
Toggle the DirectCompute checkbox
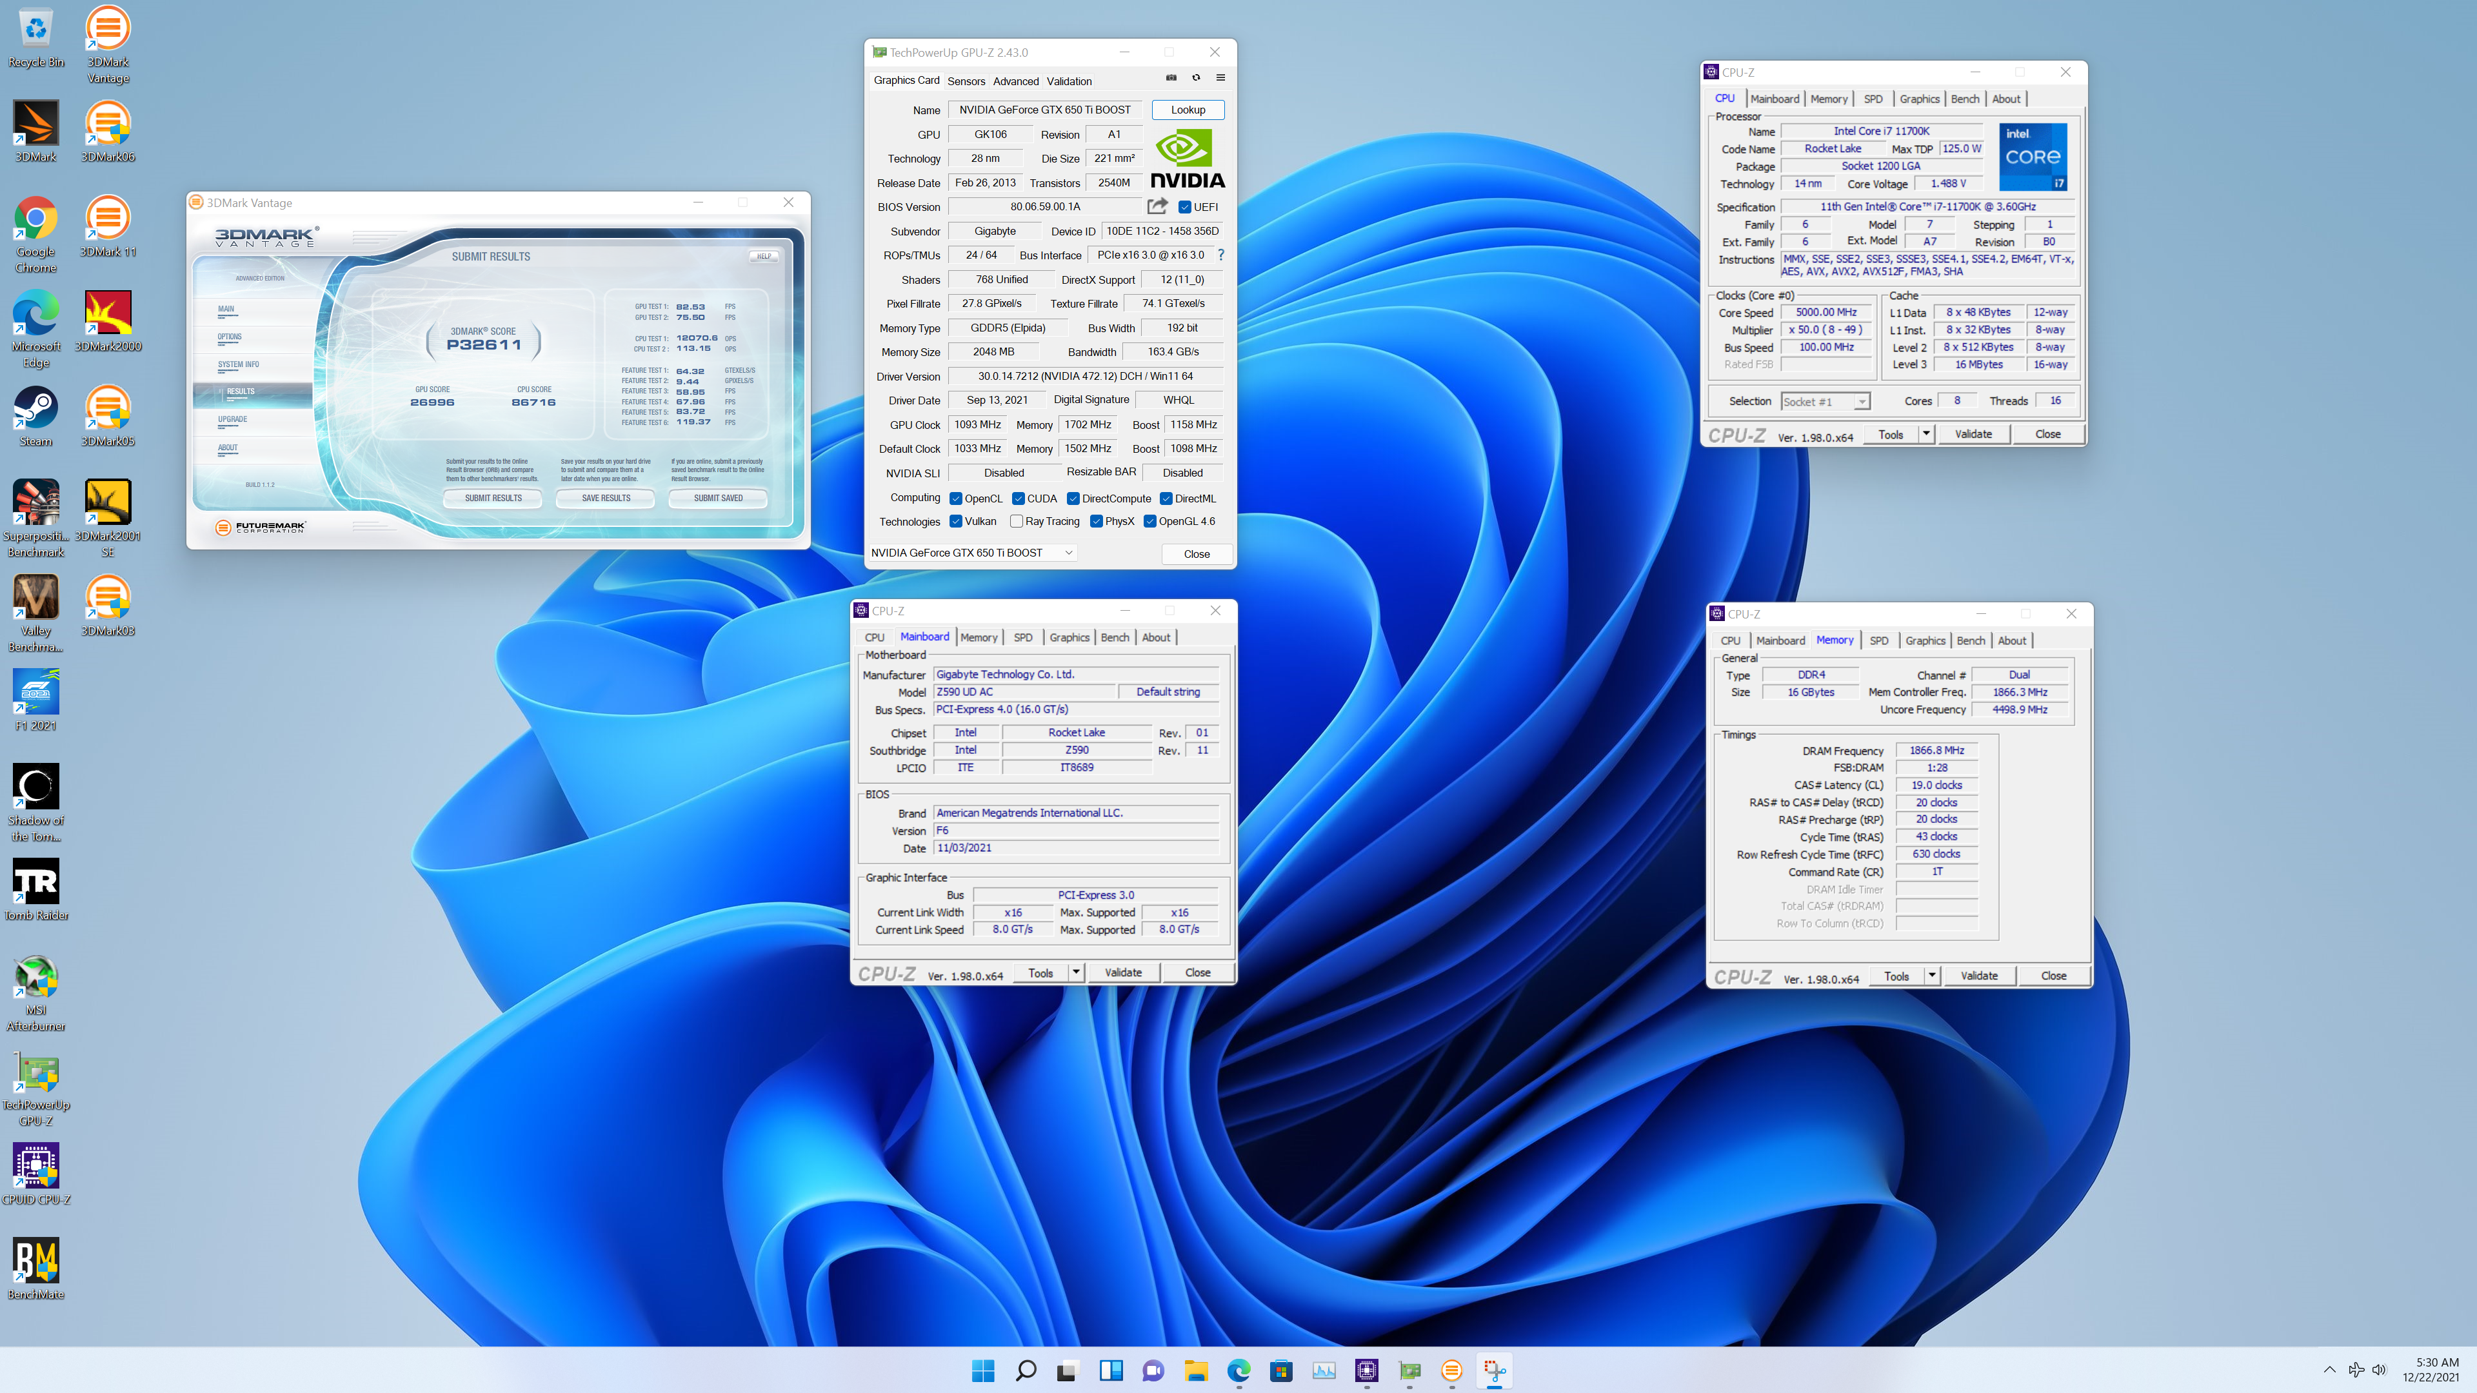[1073, 498]
